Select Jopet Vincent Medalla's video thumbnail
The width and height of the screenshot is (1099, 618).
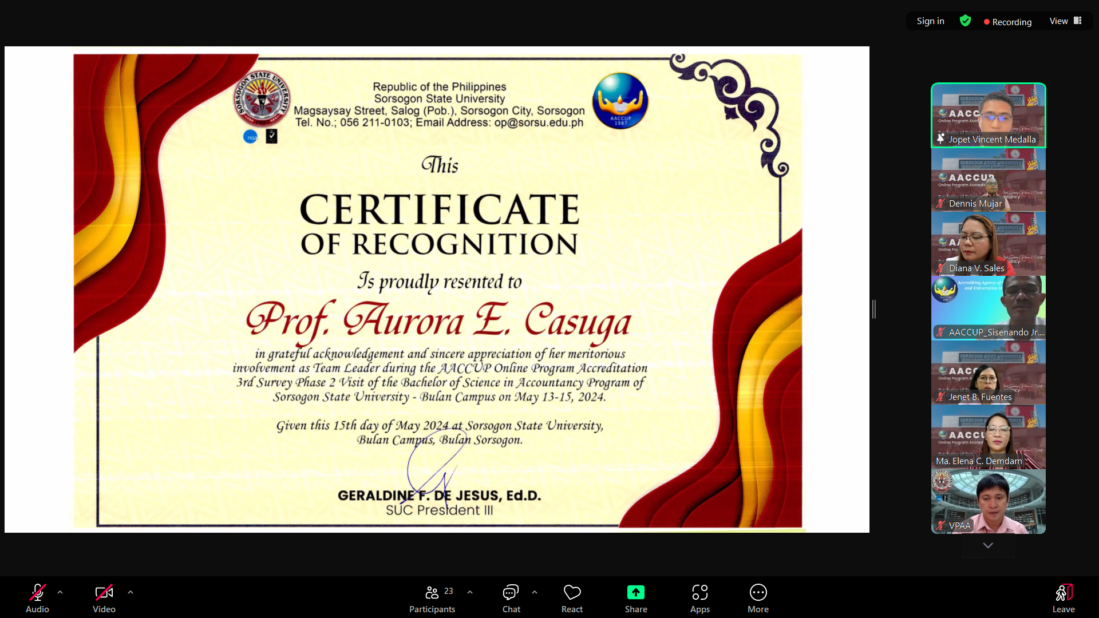coord(988,115)
